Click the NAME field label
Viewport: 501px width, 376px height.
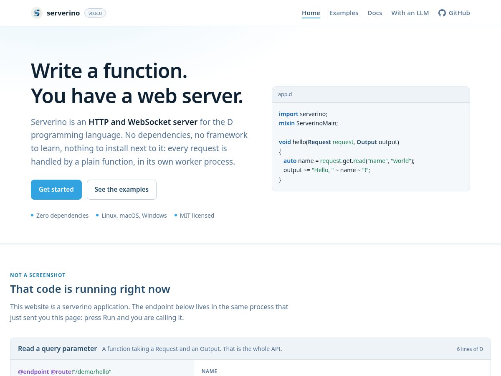click(210, 371)
